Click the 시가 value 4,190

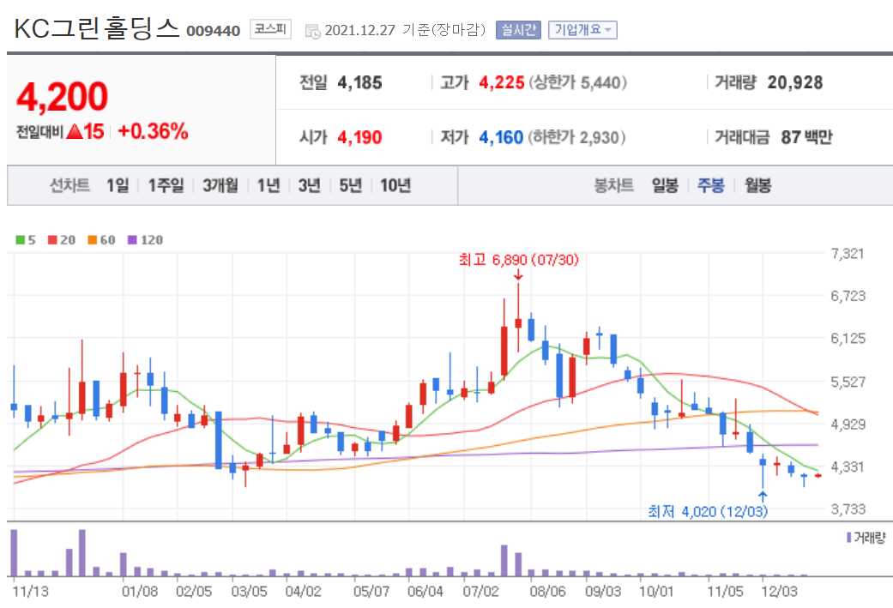pos(360,138)
